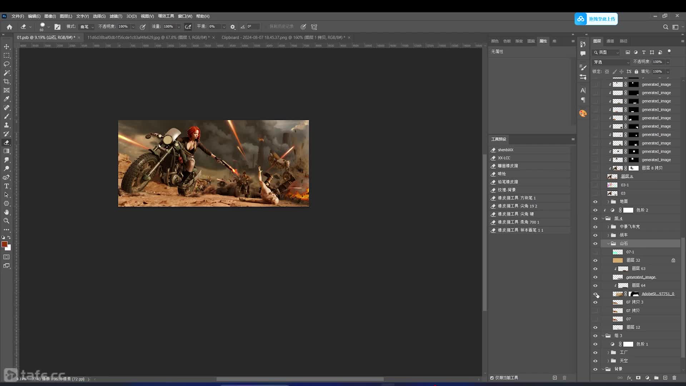The width and height of the screenshot is (686, 386).
Task: Toggle 仅限当前工具 checkbox
Action: coord(492,378)
